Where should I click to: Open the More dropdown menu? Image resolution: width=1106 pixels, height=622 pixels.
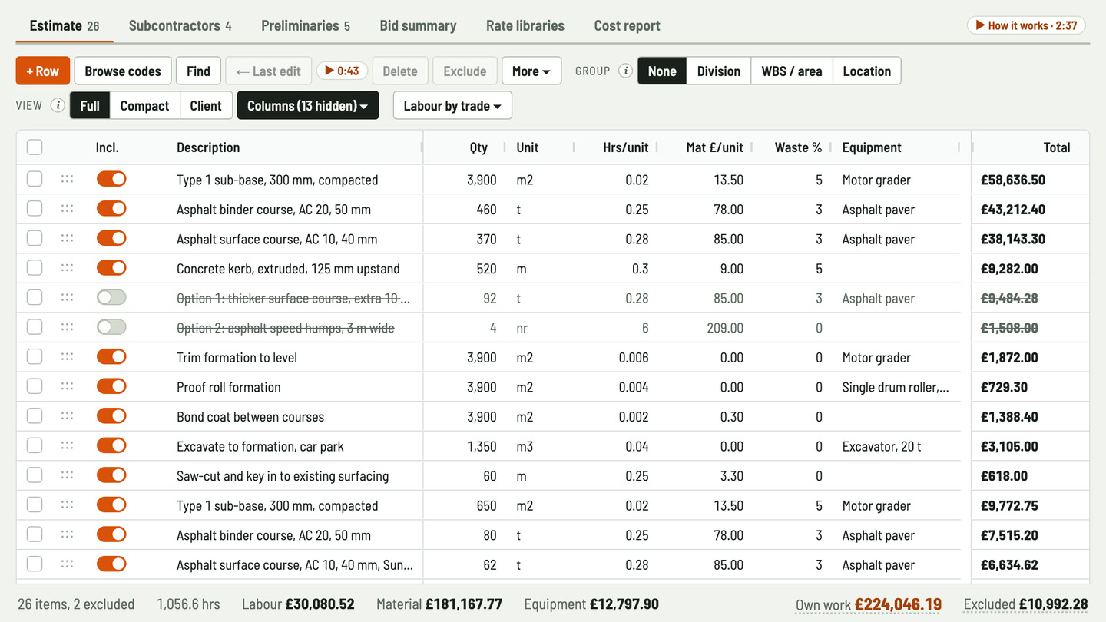click(x=531, y=71)
